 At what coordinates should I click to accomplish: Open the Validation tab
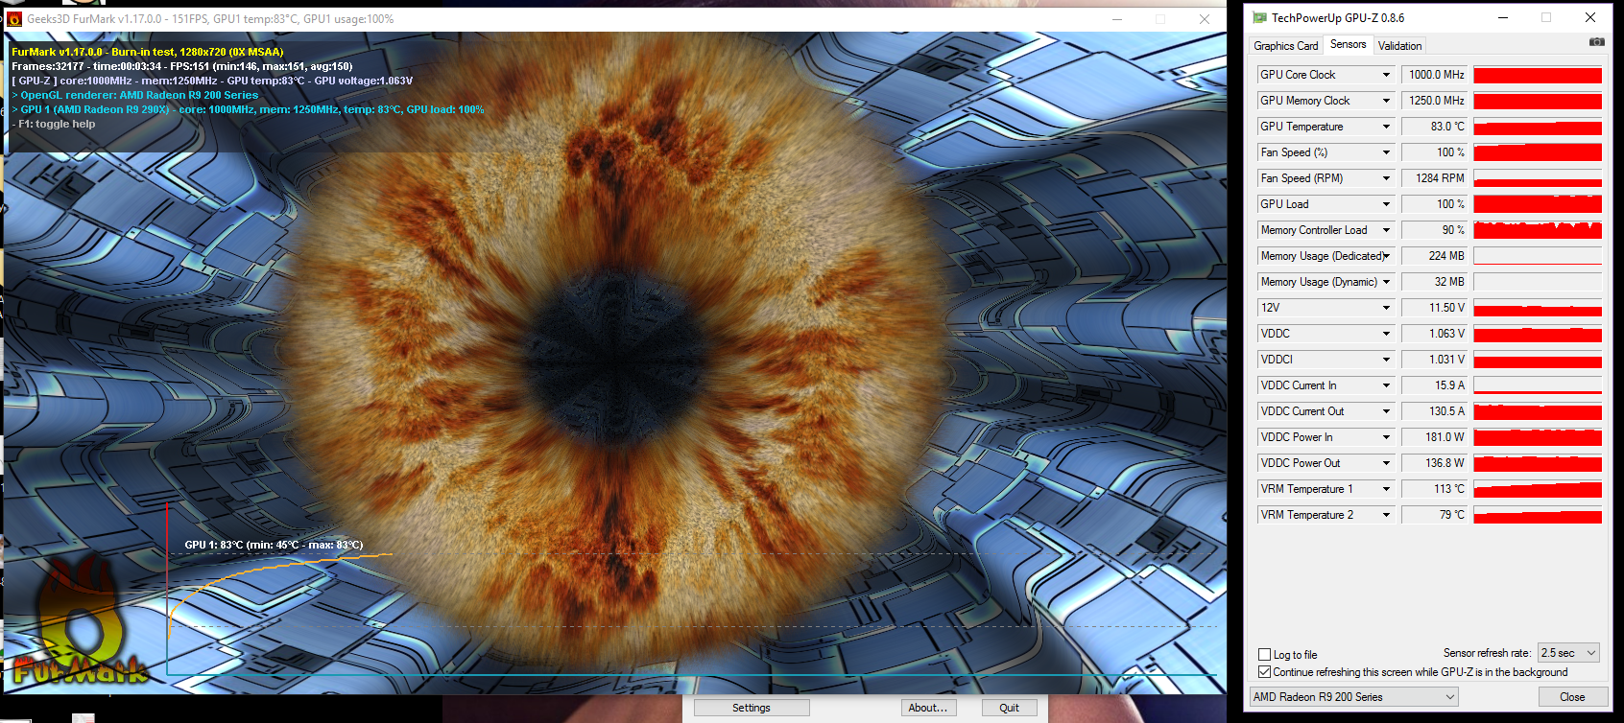[1399, 46]
